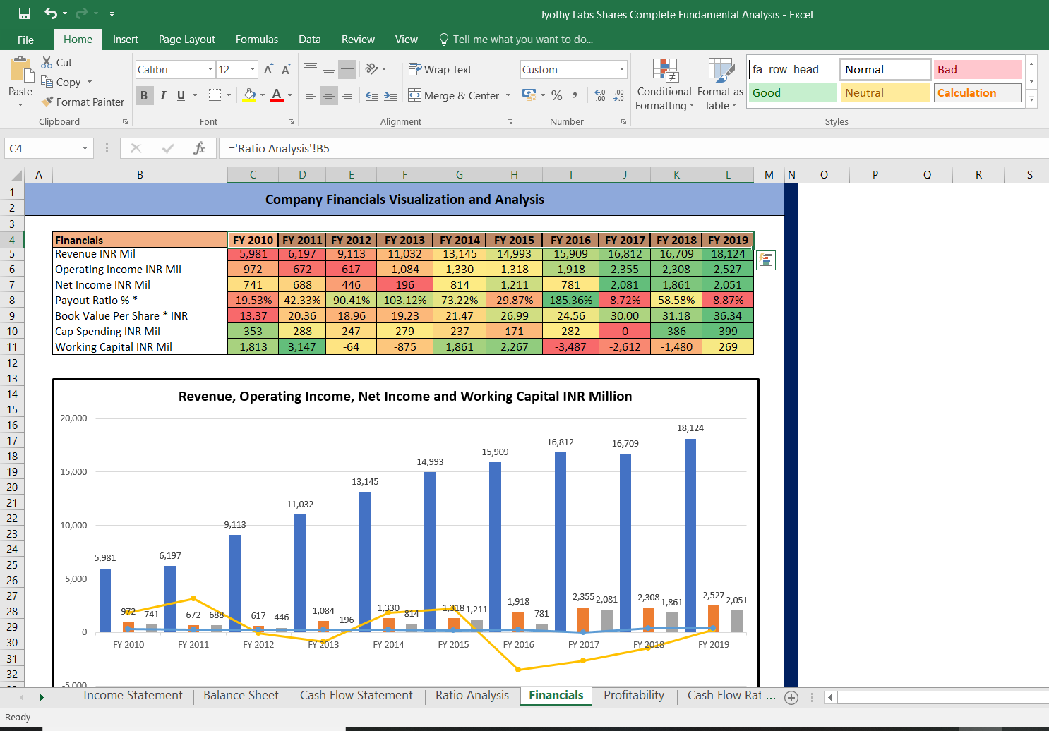Toggle Underline formatting

point(181,95)
